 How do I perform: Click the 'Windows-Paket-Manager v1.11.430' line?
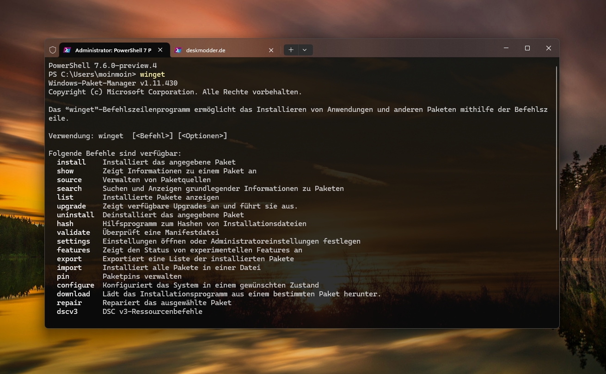113,83
